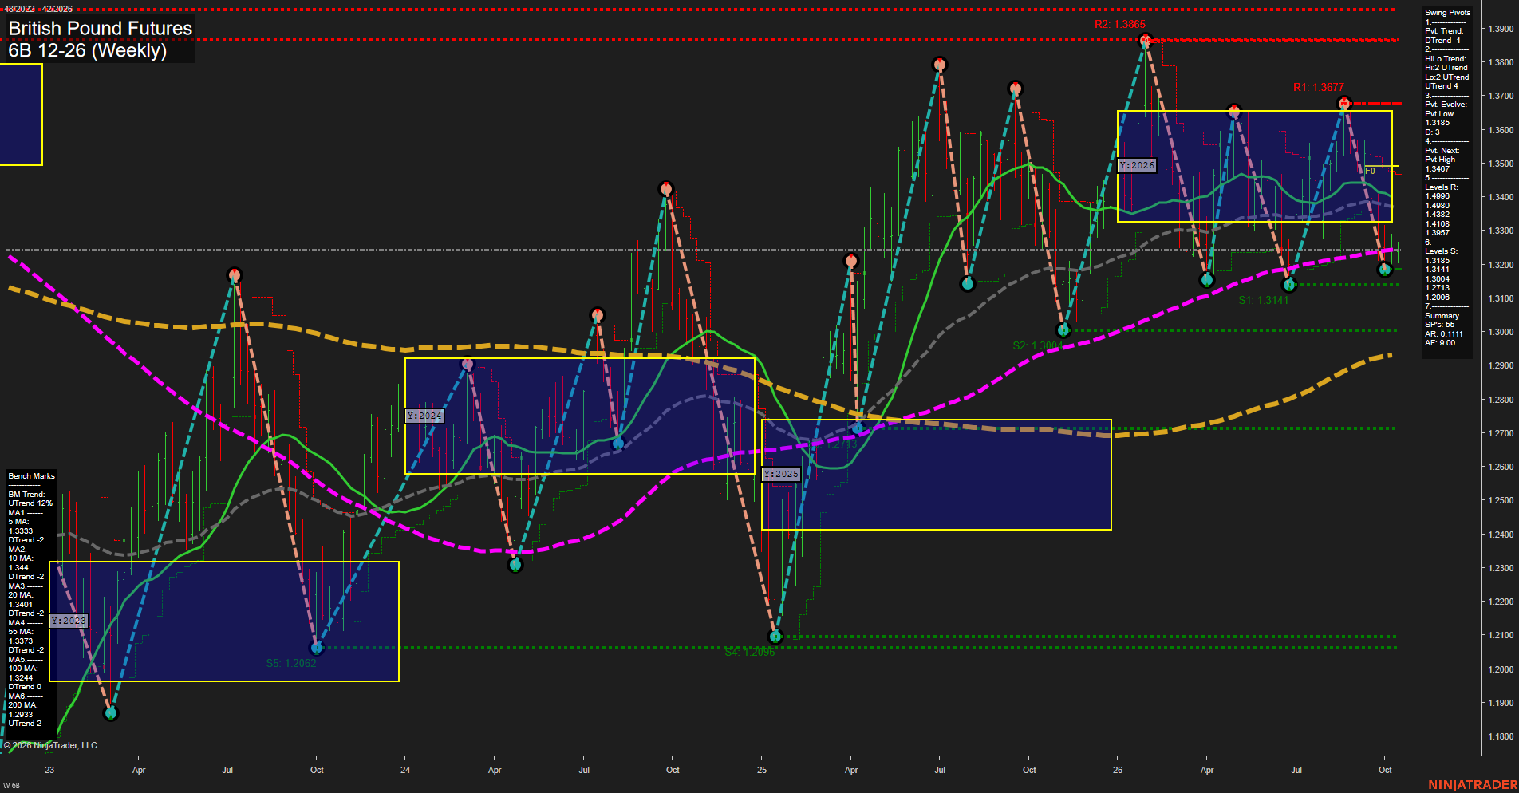
Task: Click the 1.4996 resistance level value
Action: coord(1438,196)
